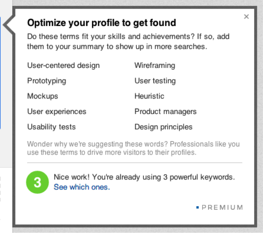Click the Heuristic keyword

(149, 96)
